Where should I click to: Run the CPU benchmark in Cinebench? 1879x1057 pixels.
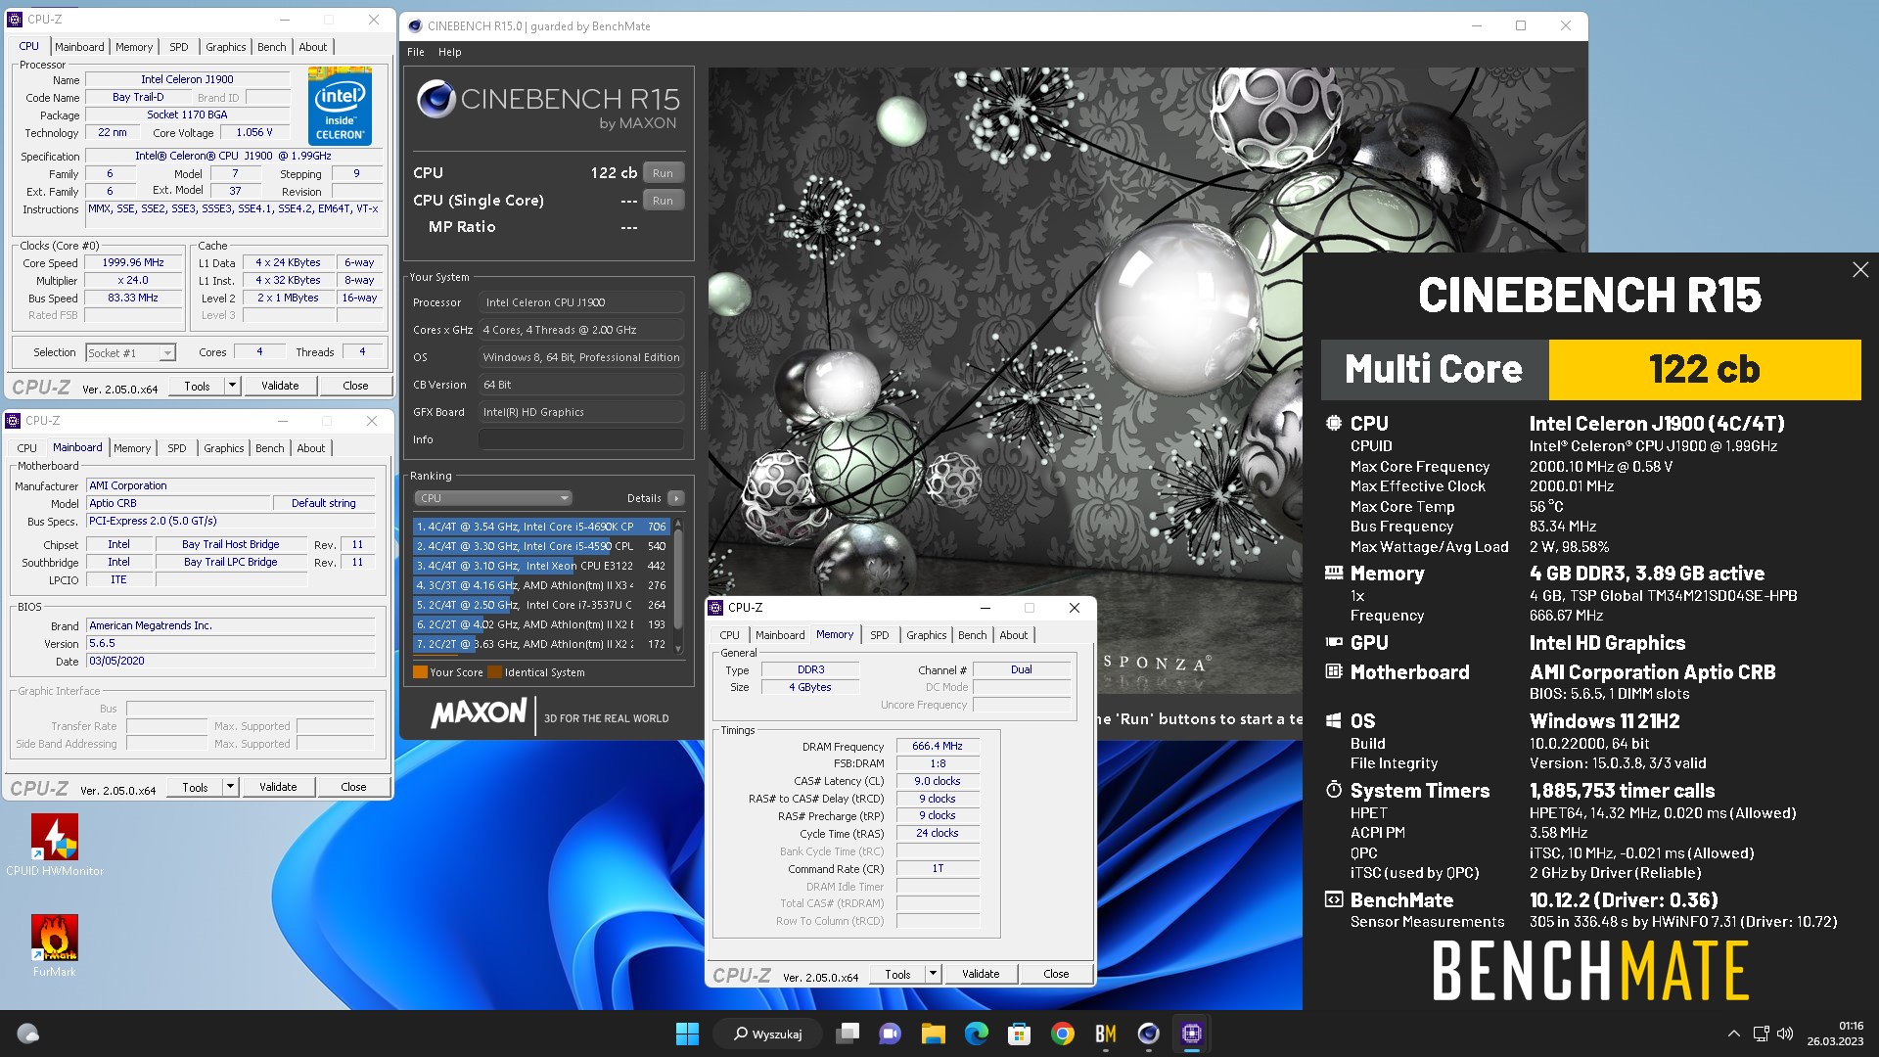pyautogui.click(x=663, y=173)
